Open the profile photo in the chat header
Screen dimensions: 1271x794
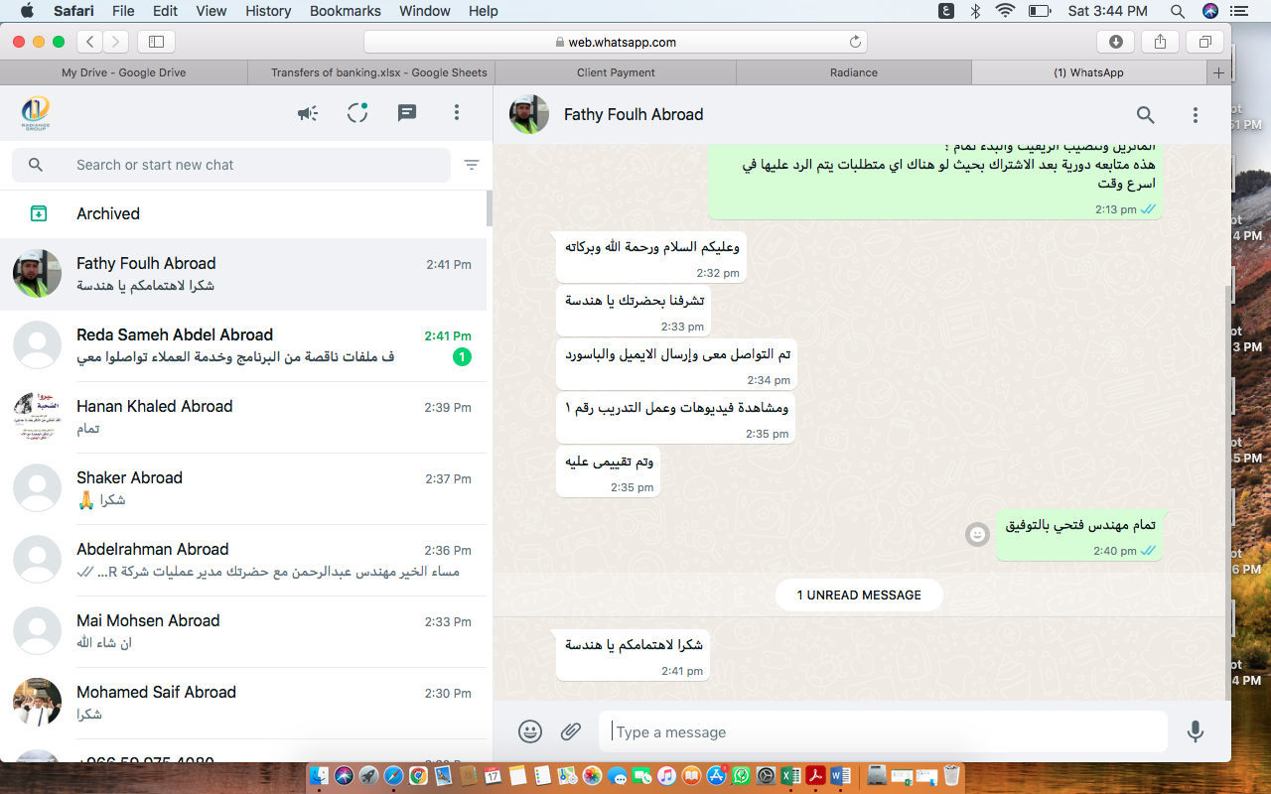(529, 115)
